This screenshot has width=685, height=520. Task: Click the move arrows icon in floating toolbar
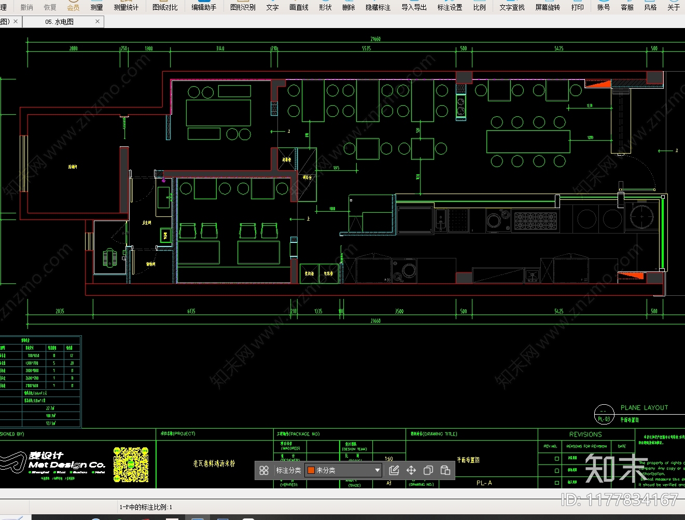click(411, 470)
